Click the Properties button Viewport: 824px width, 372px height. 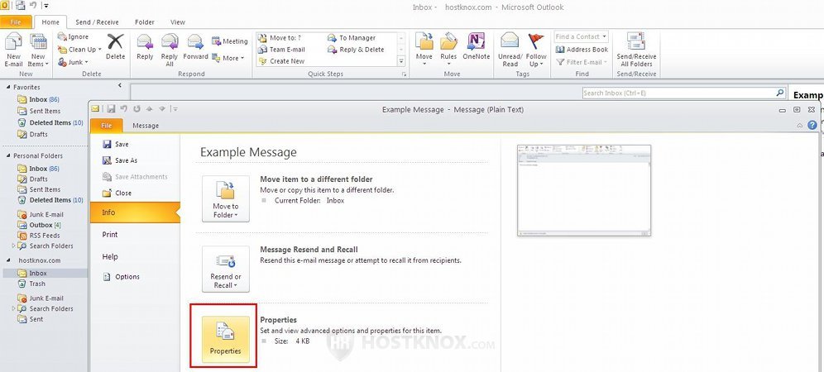click(226, 340)
